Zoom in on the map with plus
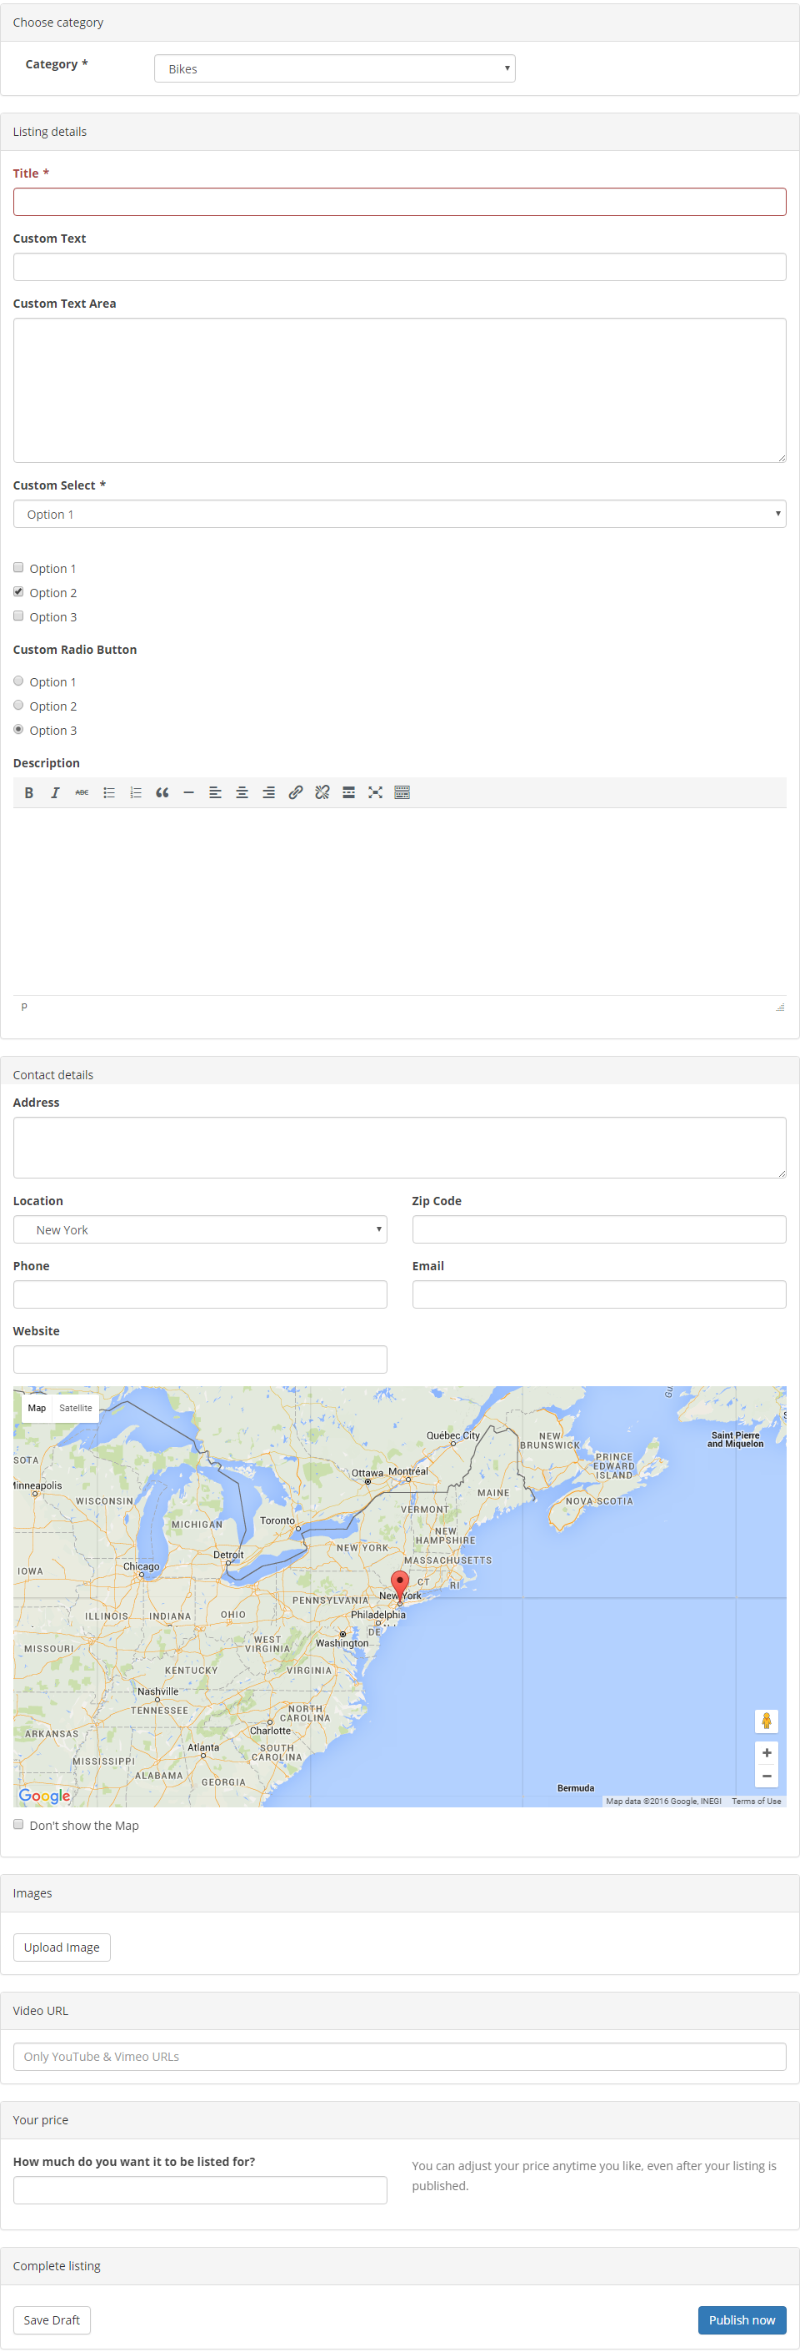 [x=766, y=1753]
